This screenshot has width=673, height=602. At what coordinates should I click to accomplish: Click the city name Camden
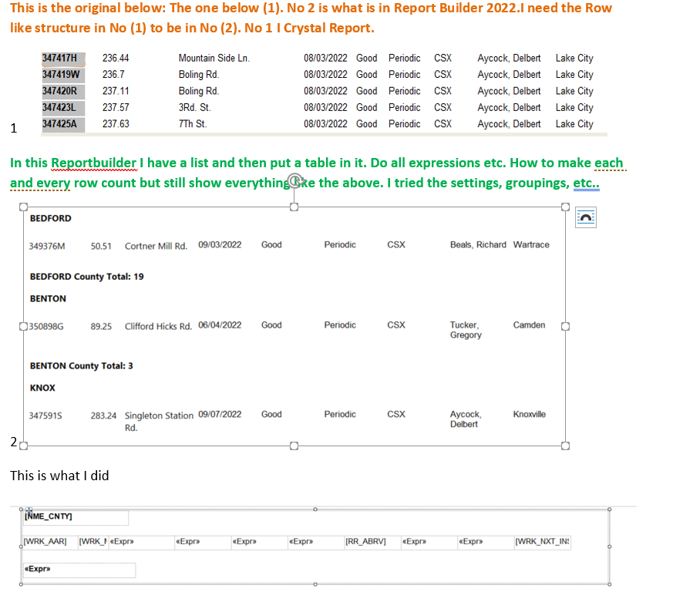pyautogui.click(x=529, y=325)
